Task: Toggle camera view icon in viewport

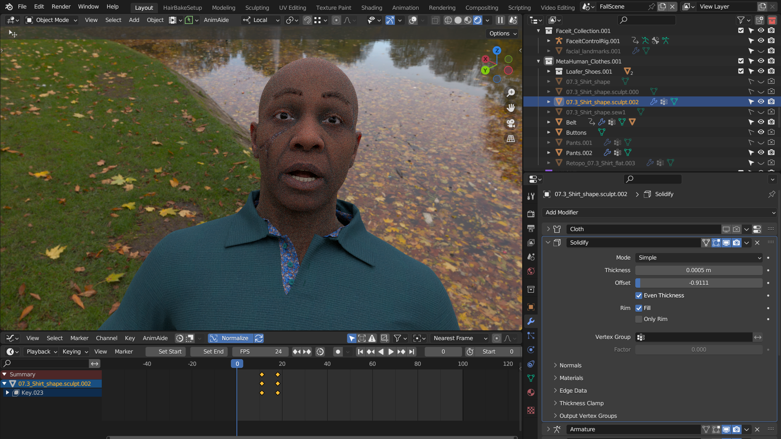Action: [x=511, y=123]
